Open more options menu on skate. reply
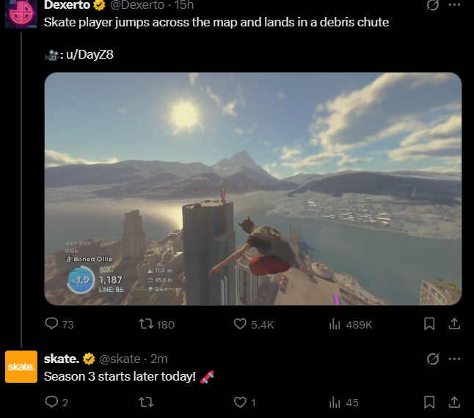 click(x=454, y=359)
